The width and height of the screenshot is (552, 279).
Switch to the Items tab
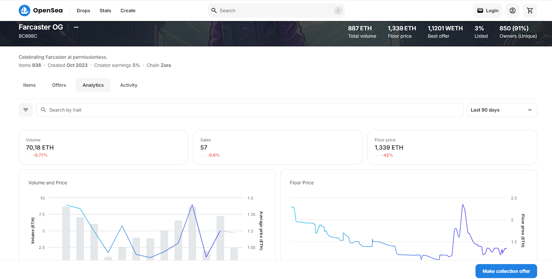tap(29, 85)
